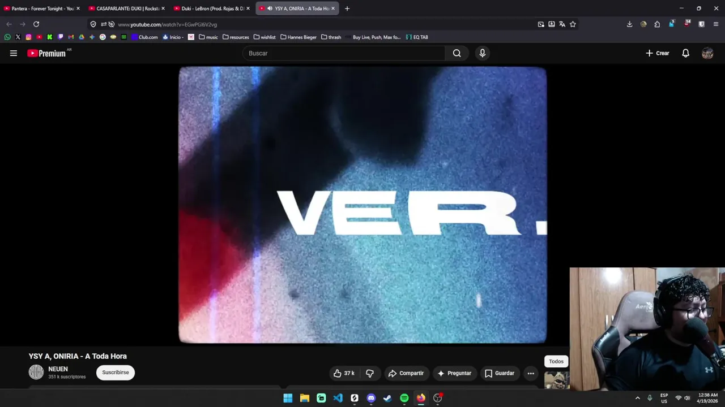725x407 pixels.
Task: Open the thrash bookmarks folder
Action: point(331,37)
